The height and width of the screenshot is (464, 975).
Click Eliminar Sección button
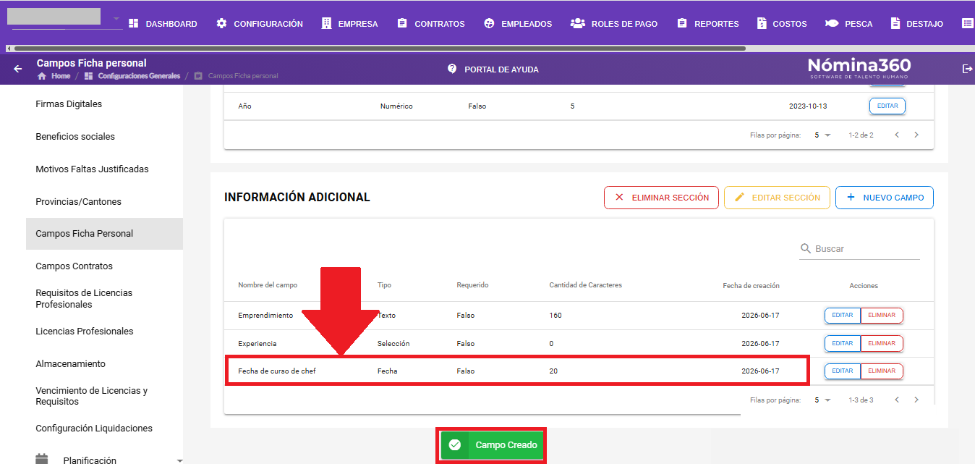[x=661, y=198]
